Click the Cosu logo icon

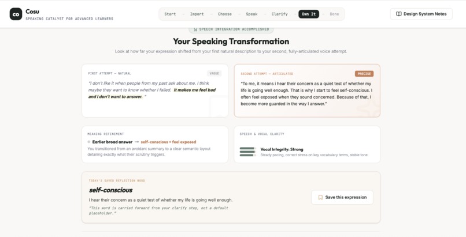[x=16, y=14]
